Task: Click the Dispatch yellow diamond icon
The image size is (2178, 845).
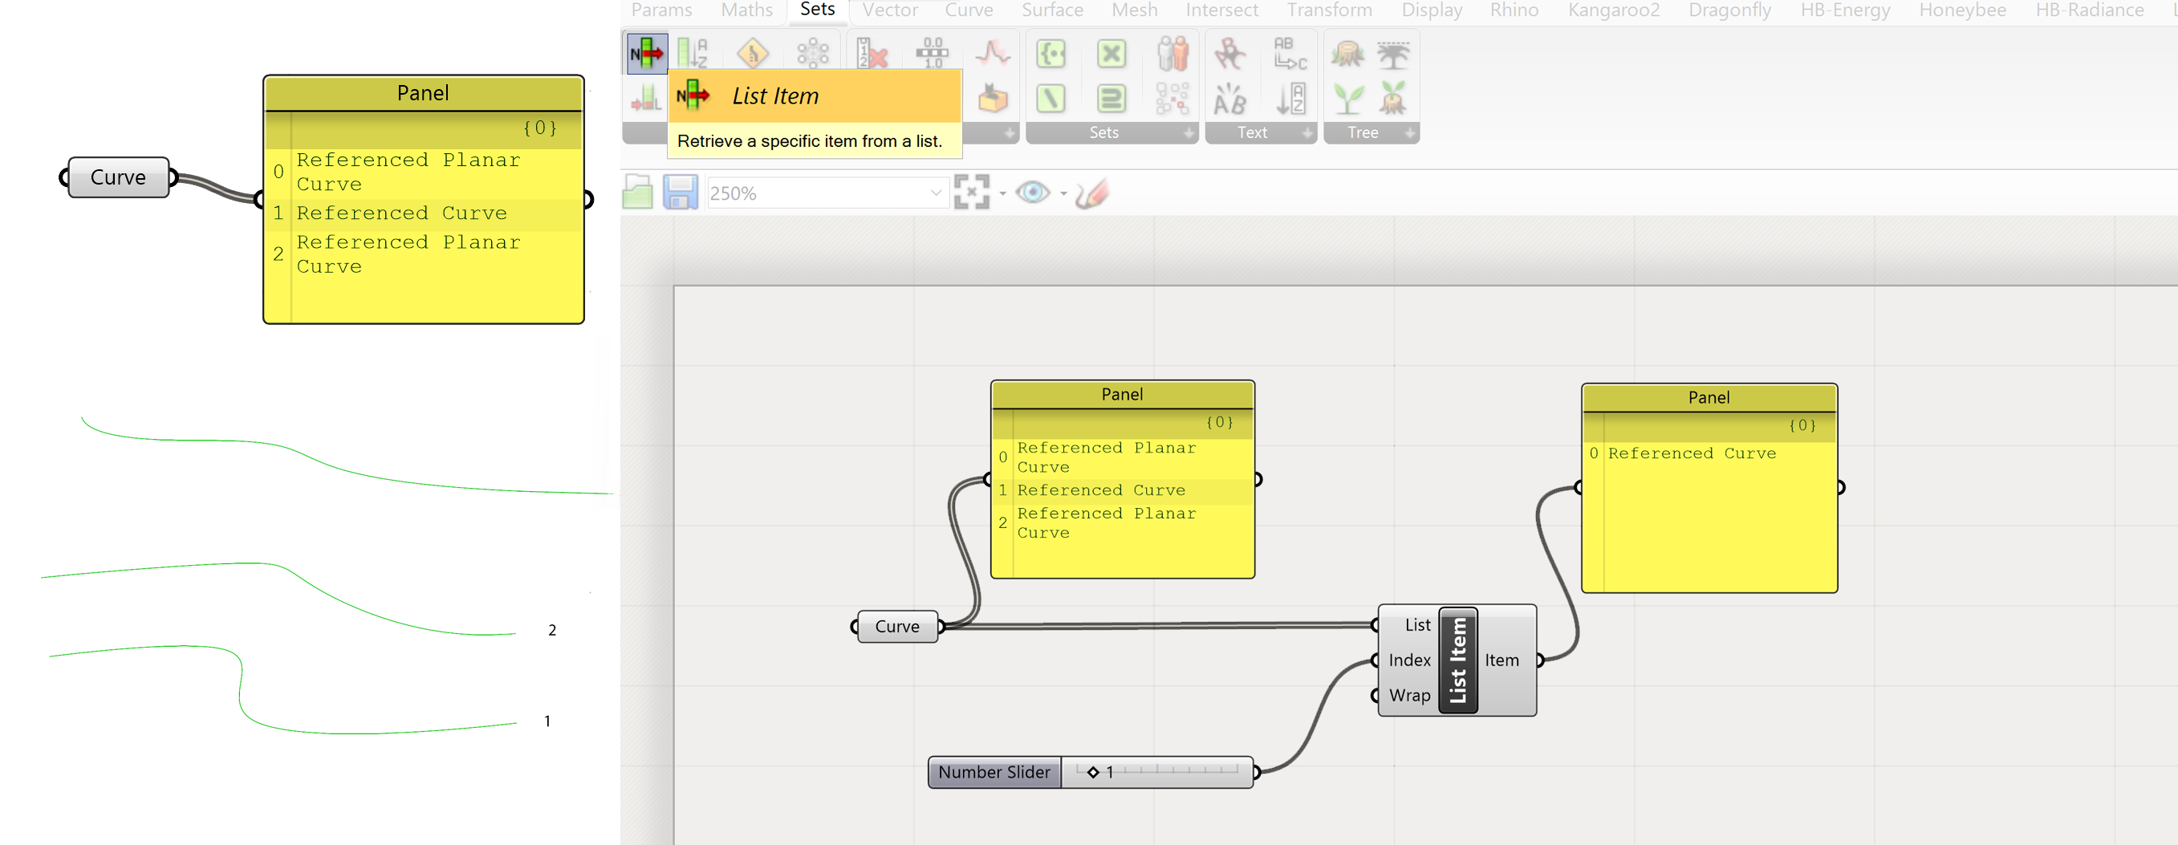Action: pyautogui.click(x=754, y=53)
